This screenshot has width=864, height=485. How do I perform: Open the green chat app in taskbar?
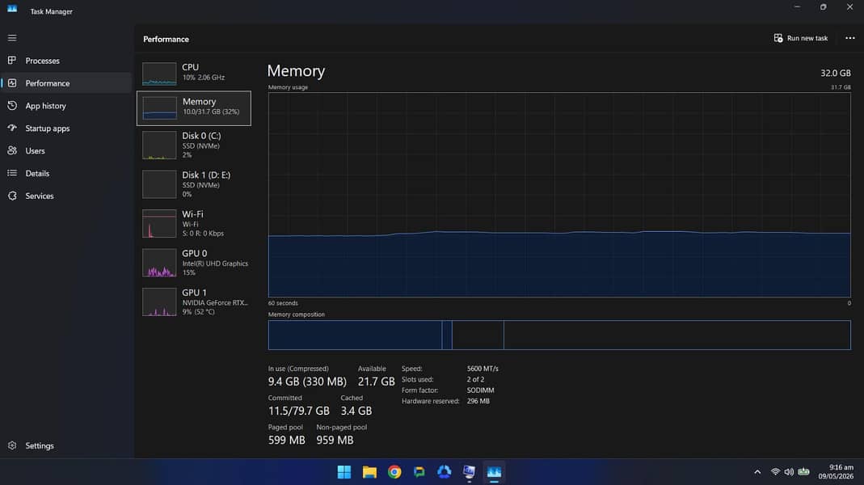point(419,472)
